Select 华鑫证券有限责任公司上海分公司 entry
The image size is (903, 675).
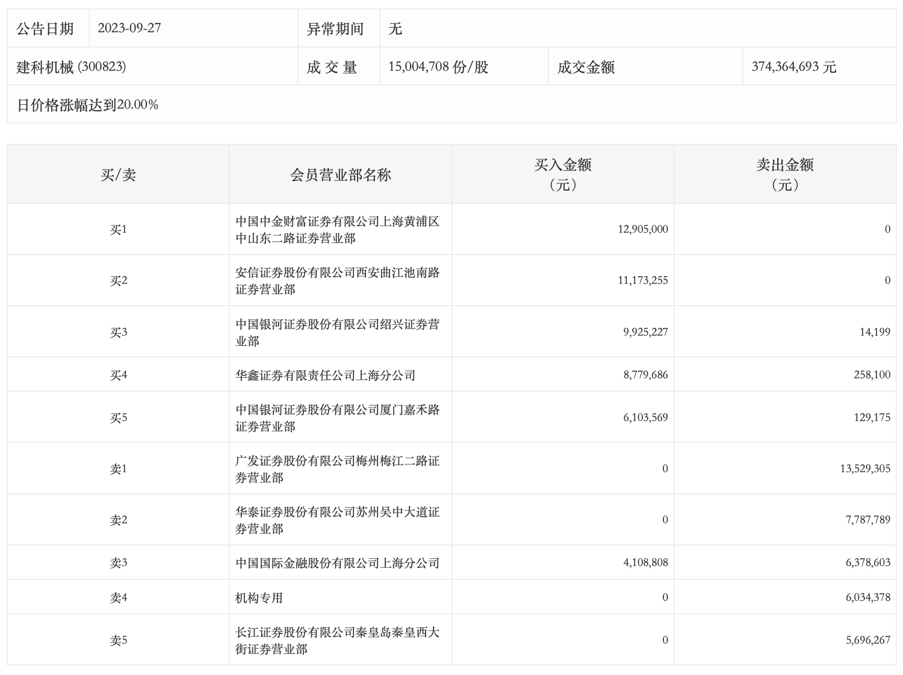(325, 375)
